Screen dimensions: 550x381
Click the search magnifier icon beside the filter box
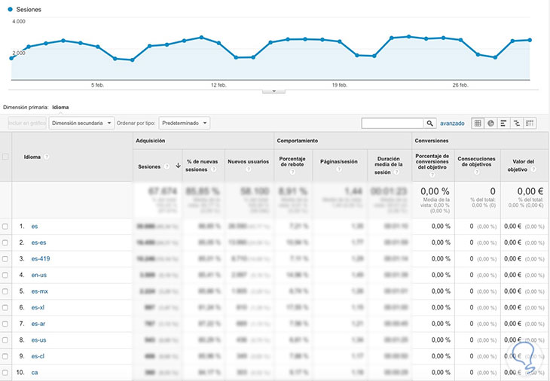(x=429, y=123)
